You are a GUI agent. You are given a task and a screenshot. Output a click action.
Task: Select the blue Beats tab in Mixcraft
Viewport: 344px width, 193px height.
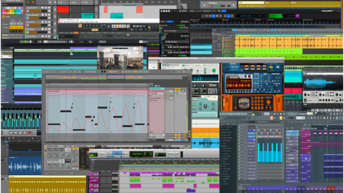224,11
